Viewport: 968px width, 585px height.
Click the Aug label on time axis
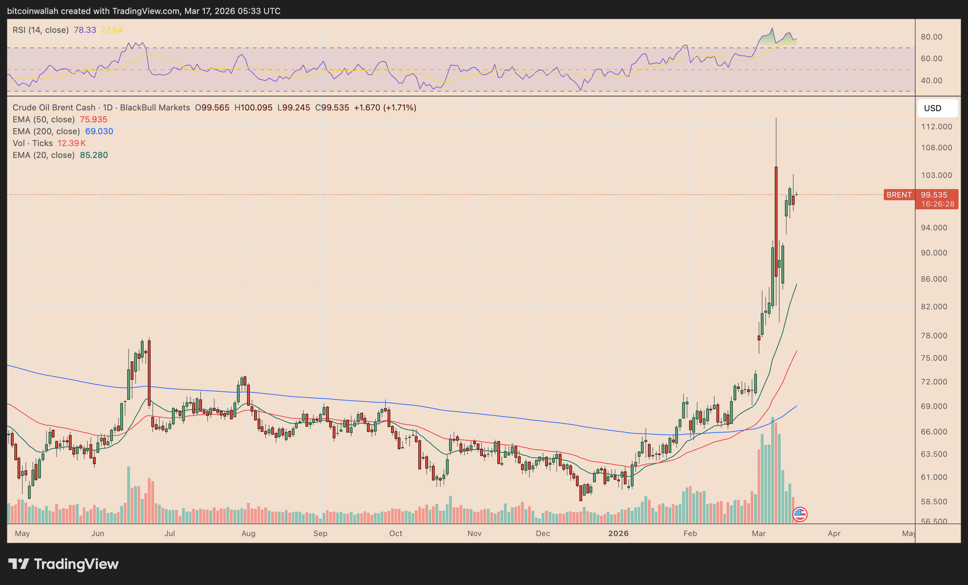point(248,534)
